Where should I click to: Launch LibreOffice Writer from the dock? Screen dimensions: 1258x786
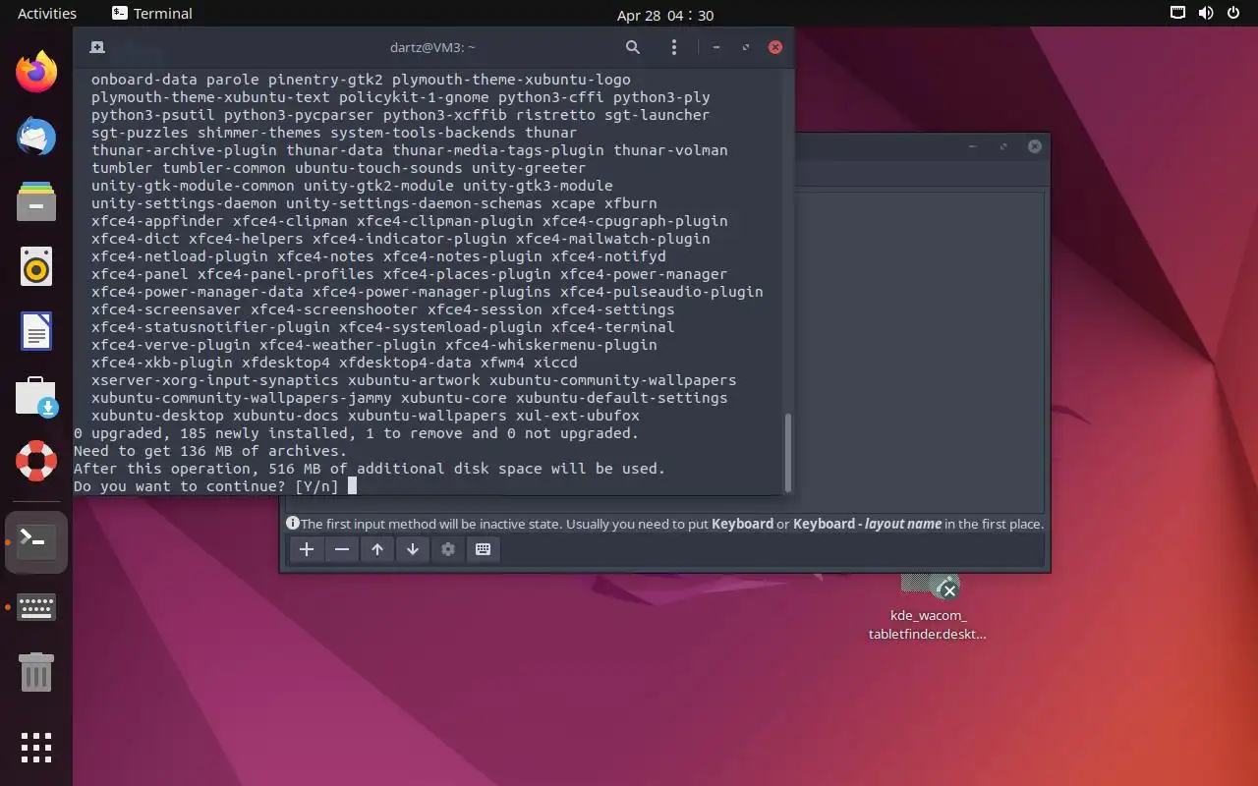pyautogui.click(x=36, y=331)
